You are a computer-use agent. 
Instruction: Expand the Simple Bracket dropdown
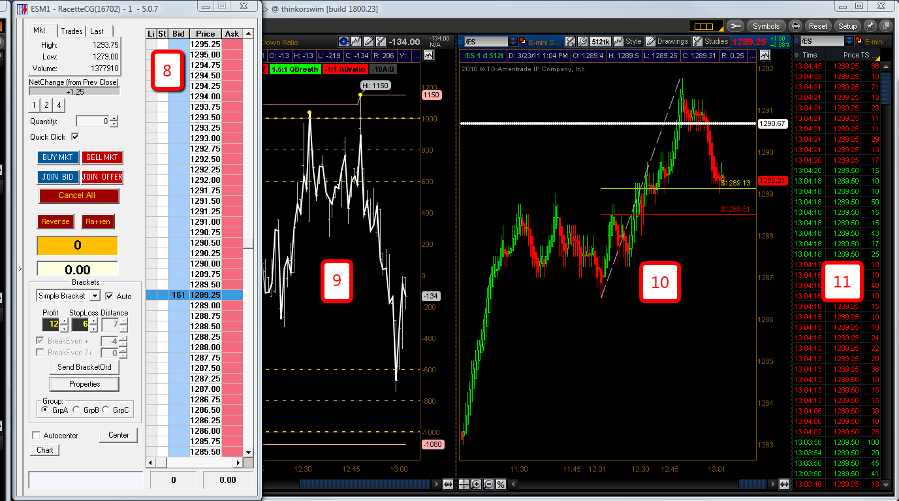tap(95, 296)
